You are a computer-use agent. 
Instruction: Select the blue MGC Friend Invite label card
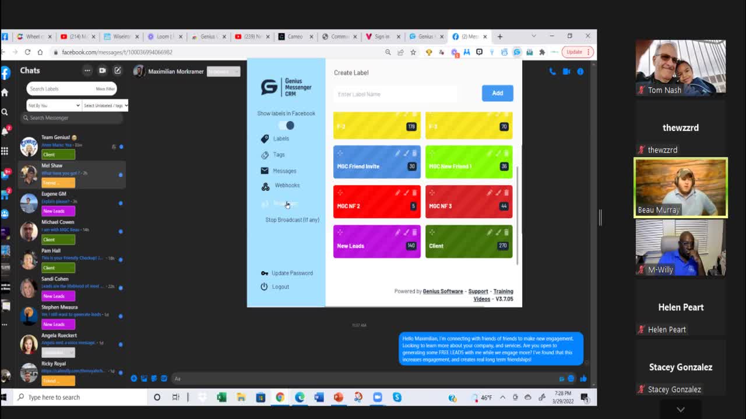pyautogui.click(x=376, y=162)
